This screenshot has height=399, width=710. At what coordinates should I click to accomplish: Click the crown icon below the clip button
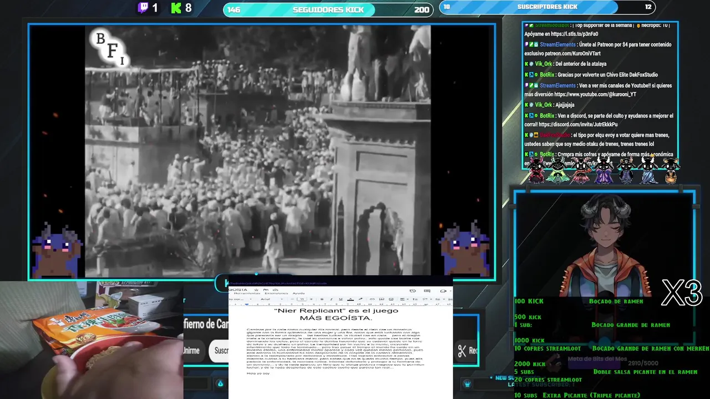click(x=467, y=383)
